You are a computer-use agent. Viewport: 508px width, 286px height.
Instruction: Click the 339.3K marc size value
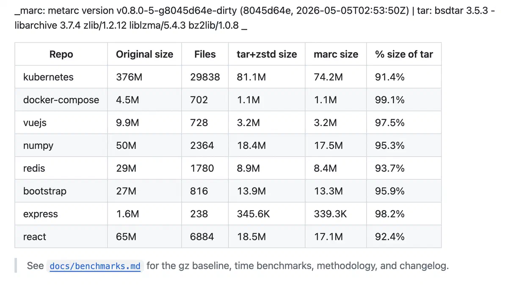(330, 214)
